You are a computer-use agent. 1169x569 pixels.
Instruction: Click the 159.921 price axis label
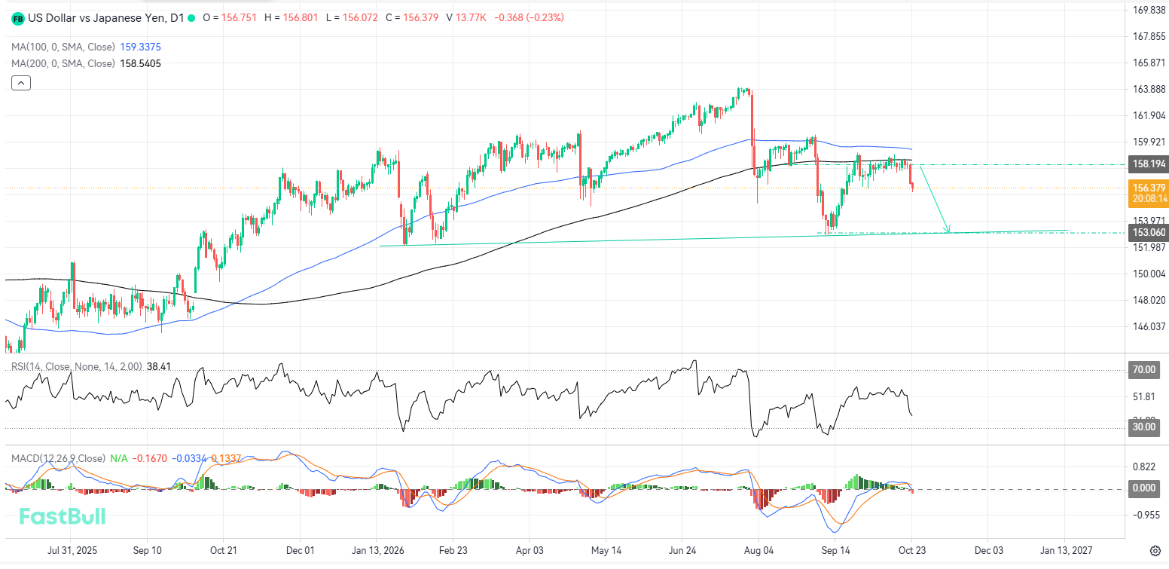pos(1149,142)
